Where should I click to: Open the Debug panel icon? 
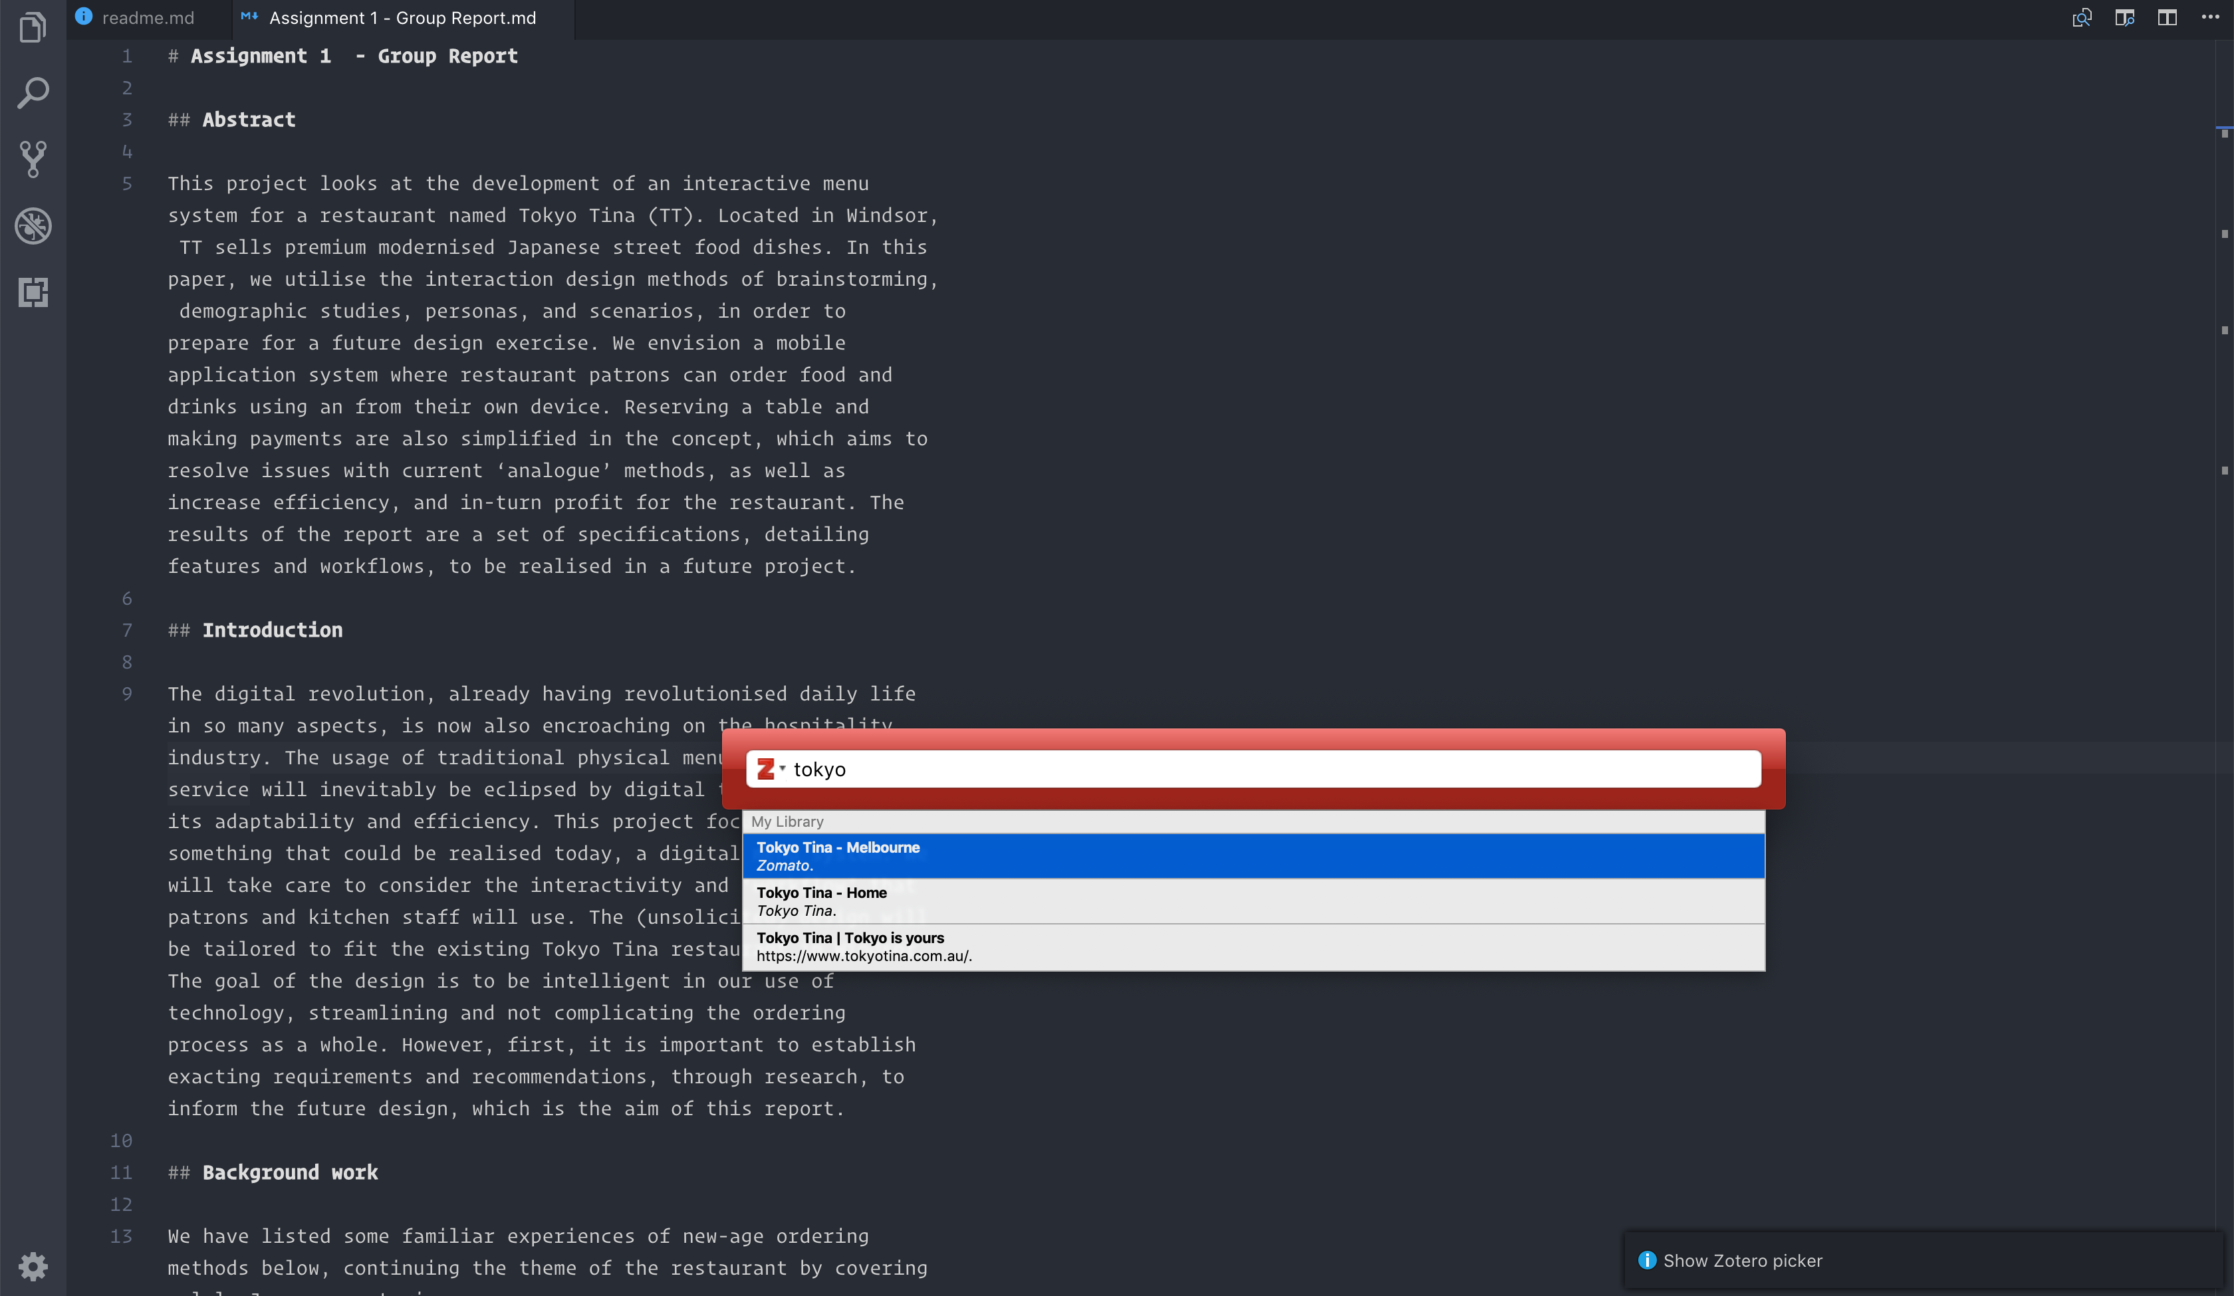[33, 225]
